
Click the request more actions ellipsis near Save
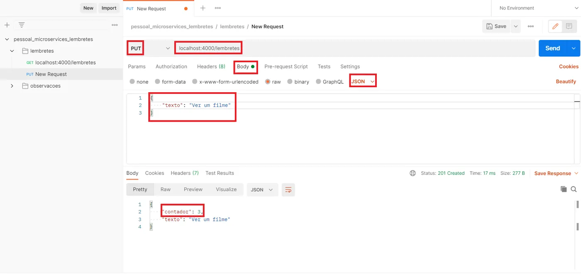(x=531, y=26)
